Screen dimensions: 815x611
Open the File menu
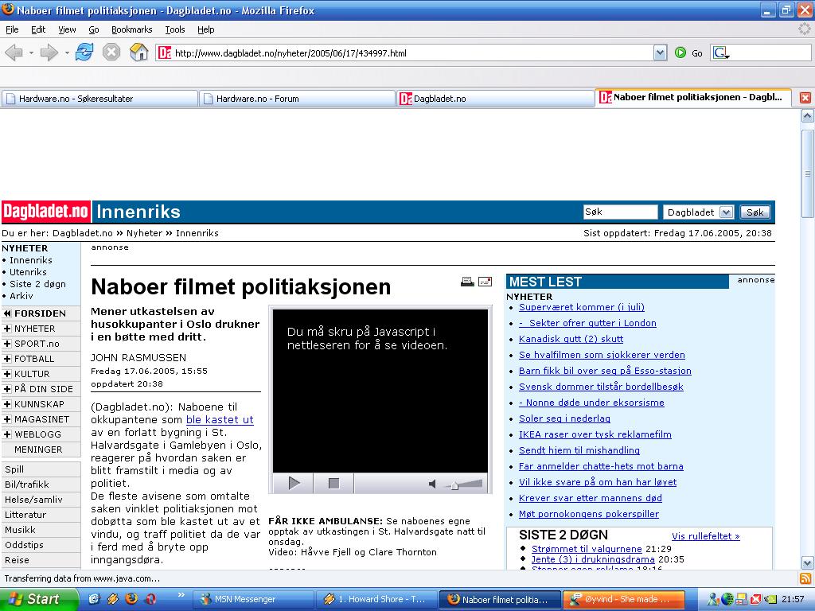coord(12,29)
